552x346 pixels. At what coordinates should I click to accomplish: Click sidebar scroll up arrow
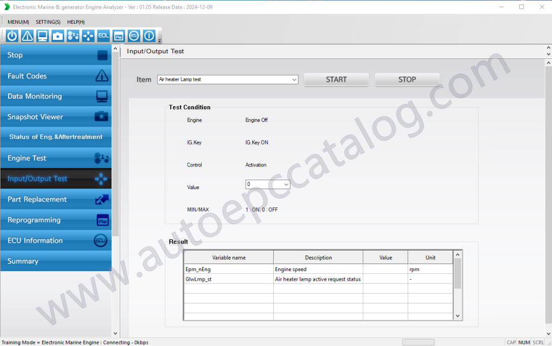coord(115,49)
